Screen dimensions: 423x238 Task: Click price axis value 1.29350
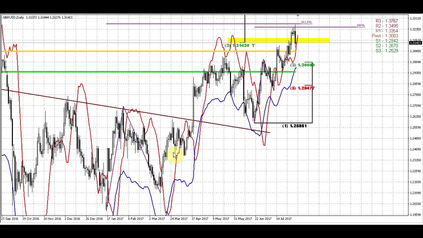tap(416, 73)
